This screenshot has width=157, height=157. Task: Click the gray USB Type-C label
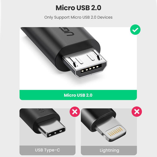coord(47,150)
